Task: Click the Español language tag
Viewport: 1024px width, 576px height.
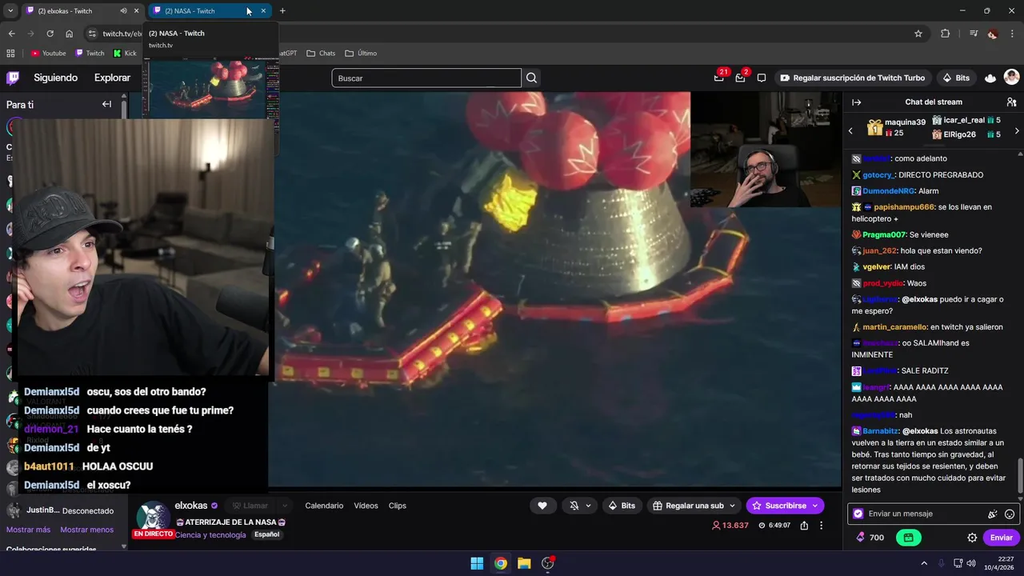Action: pos(266,534)
